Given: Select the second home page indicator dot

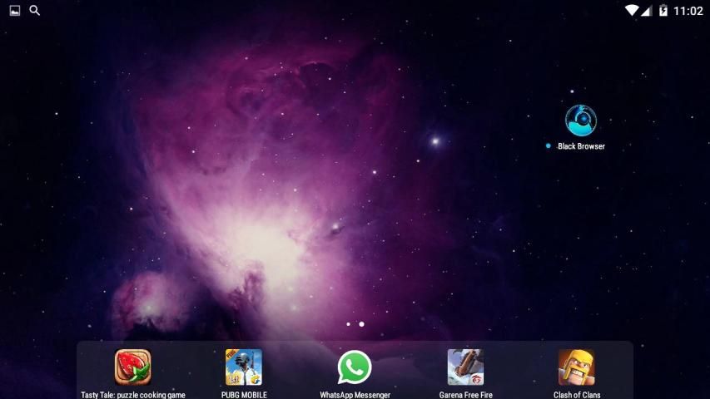Looking at the screenshot, I should [x=361, y=324].
